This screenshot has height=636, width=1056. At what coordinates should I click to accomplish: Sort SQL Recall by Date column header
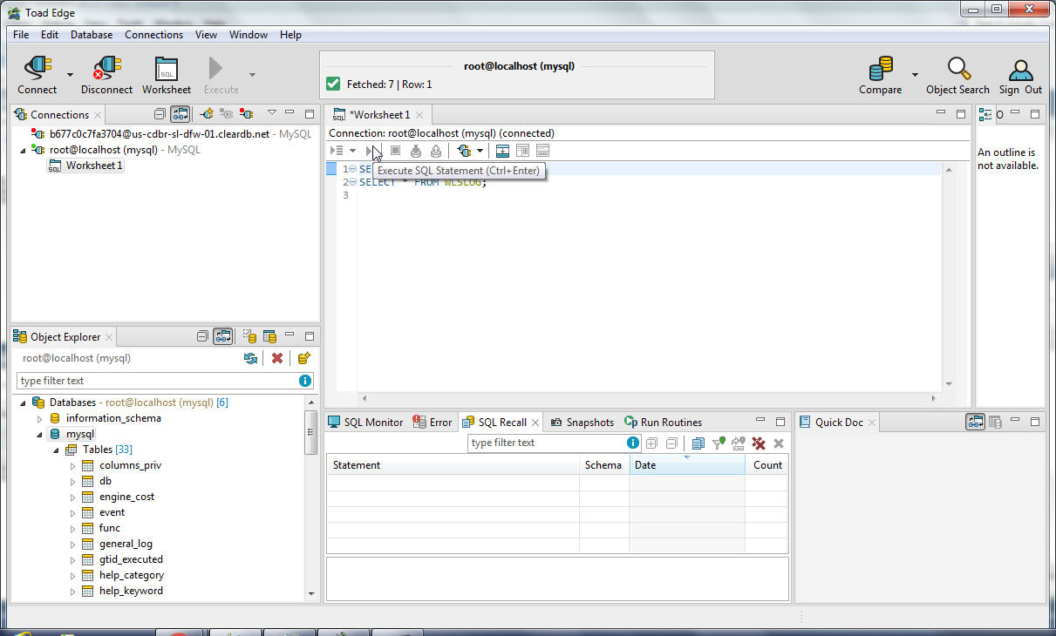click(687, 465)
